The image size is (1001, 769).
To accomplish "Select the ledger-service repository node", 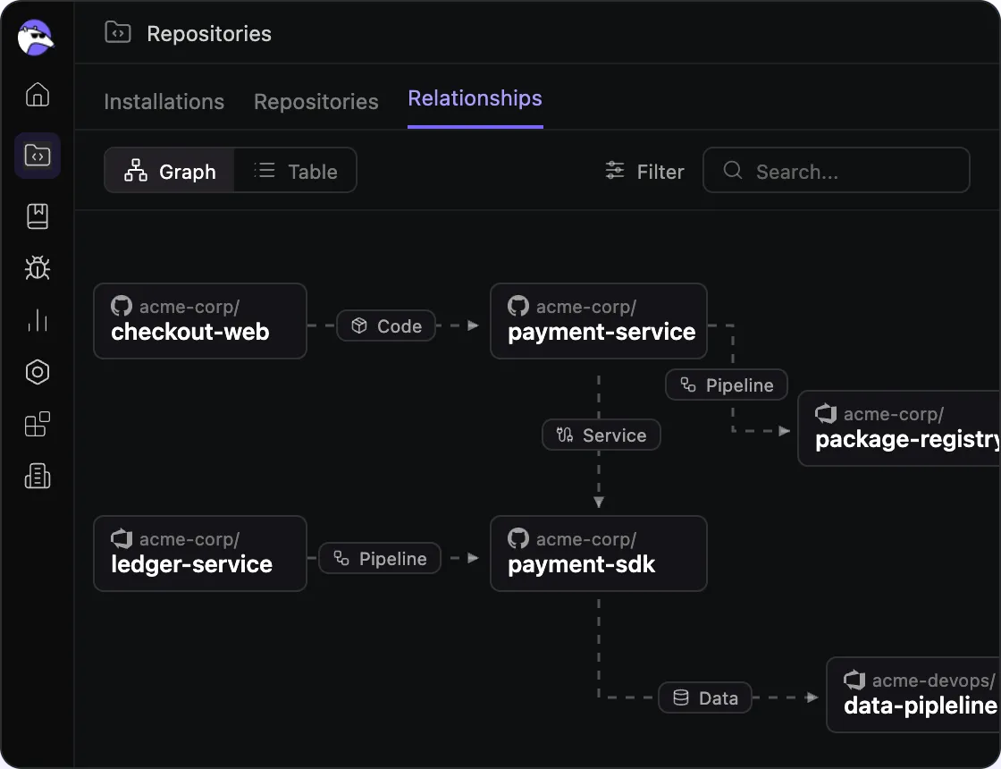I will pyautogui.click(x=200, y=554).
